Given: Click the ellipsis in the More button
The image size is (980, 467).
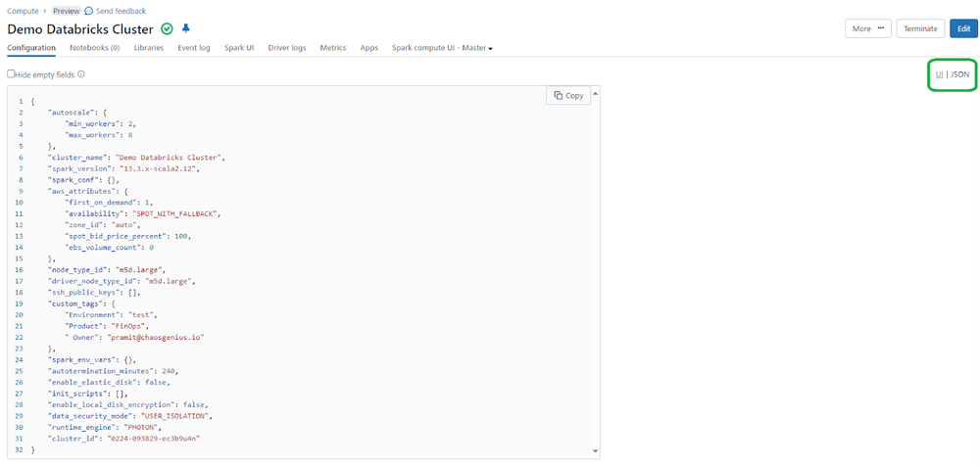Looking at the screenshot, I should (x=881, y=28).
